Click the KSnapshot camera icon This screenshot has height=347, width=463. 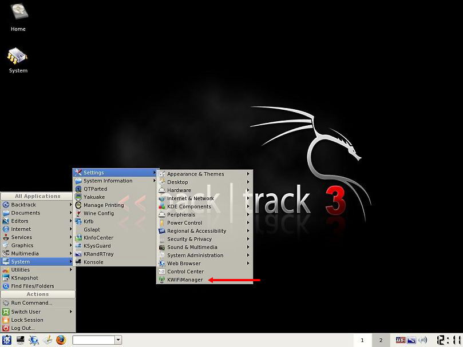[6, 278]
